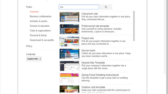The image size is (168, 94).
Task: Click the Soccer team thumbnail
Action: tap(69, 54)
